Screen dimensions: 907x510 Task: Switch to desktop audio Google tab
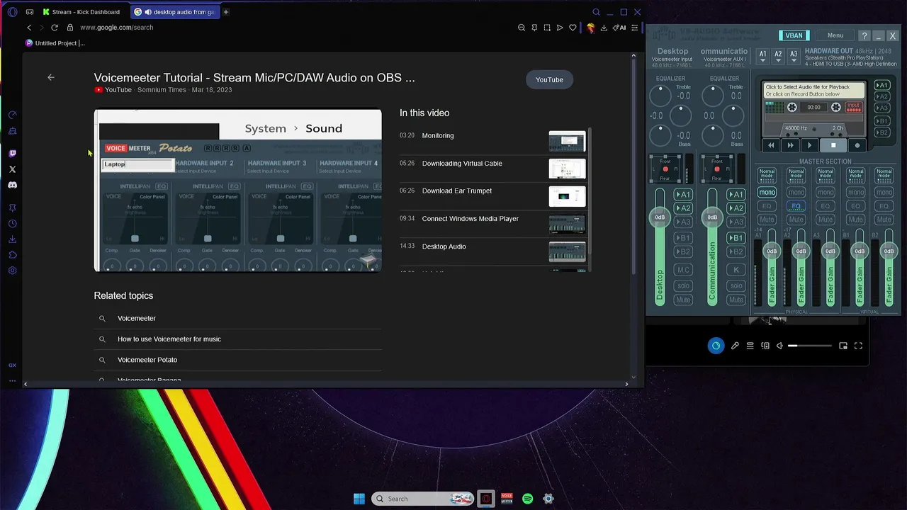pos(174,12)
